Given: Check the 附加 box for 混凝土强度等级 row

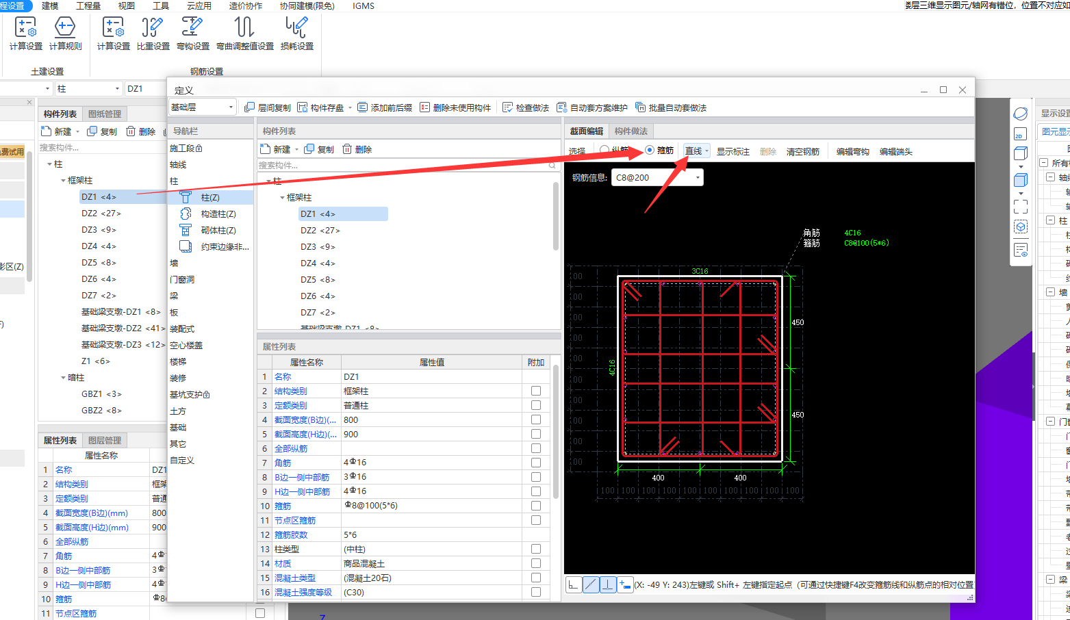Looking at the screenshot, I should click(x=536, y=592).
